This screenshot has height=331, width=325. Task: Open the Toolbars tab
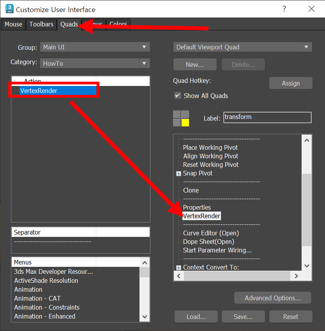click(41, 24)
